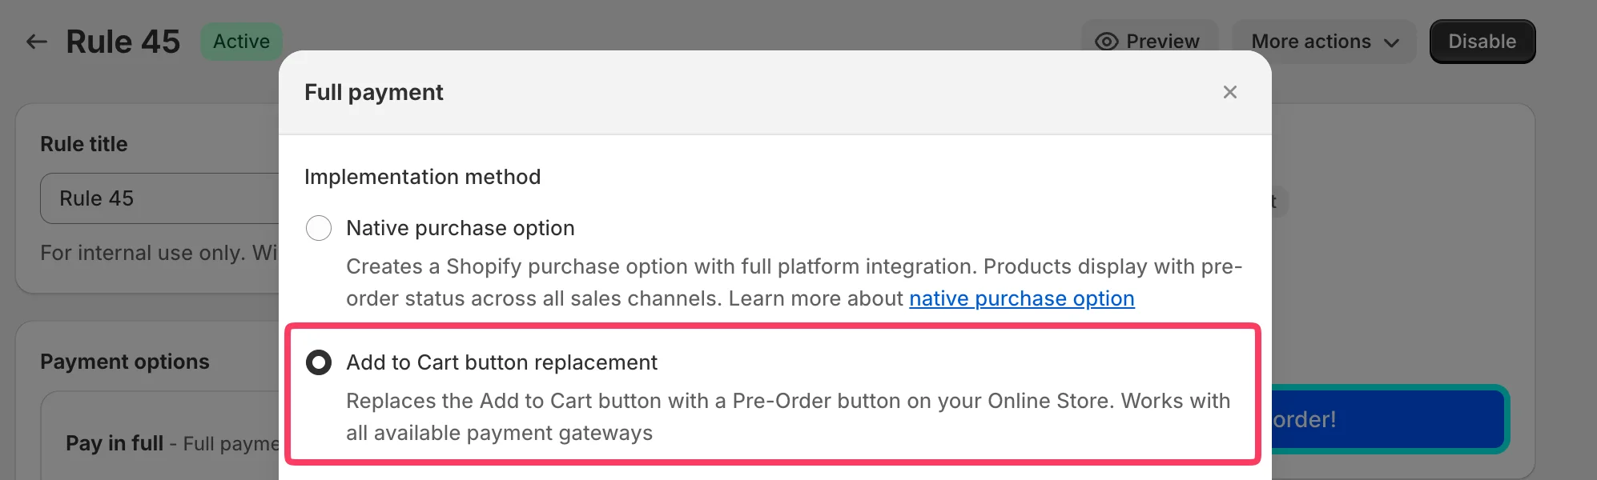Expand the Payment options section
Image resolution: width=1597 pixels, height=480 pixels.
click(125, 361)
